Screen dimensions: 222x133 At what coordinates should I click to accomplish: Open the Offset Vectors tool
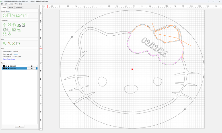(x=5, y=30)
